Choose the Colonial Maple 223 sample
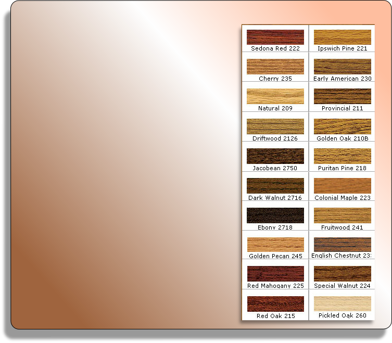 pyautogui.click(x=343, y=186)
